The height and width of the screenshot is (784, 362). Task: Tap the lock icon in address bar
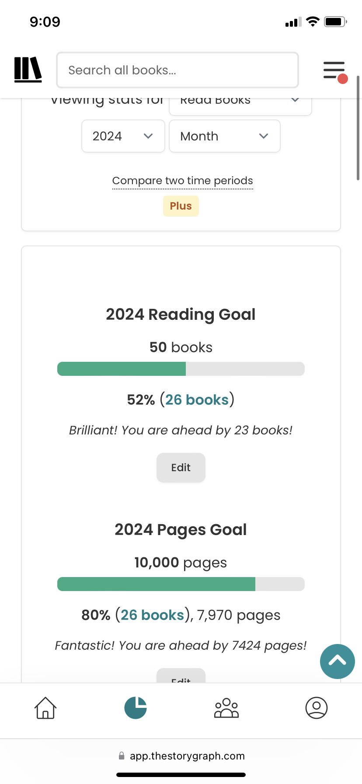(x=122, y=756)
